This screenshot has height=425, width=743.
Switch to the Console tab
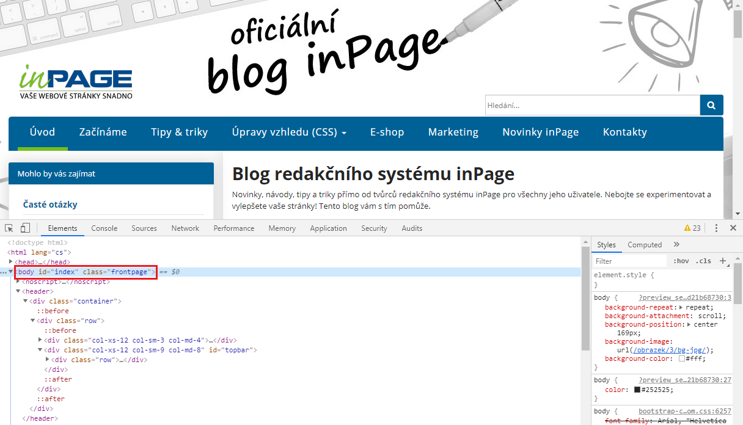point(104,228)
